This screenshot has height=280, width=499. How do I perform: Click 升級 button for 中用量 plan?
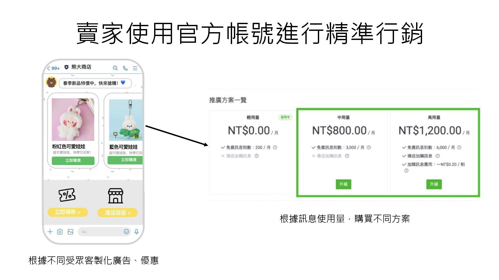coord(343,184)
